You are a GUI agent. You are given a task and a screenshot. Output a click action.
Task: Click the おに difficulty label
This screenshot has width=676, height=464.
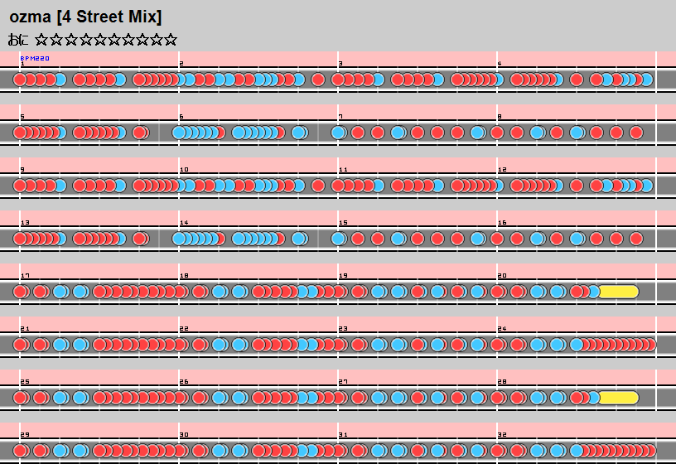click(18, 40)
